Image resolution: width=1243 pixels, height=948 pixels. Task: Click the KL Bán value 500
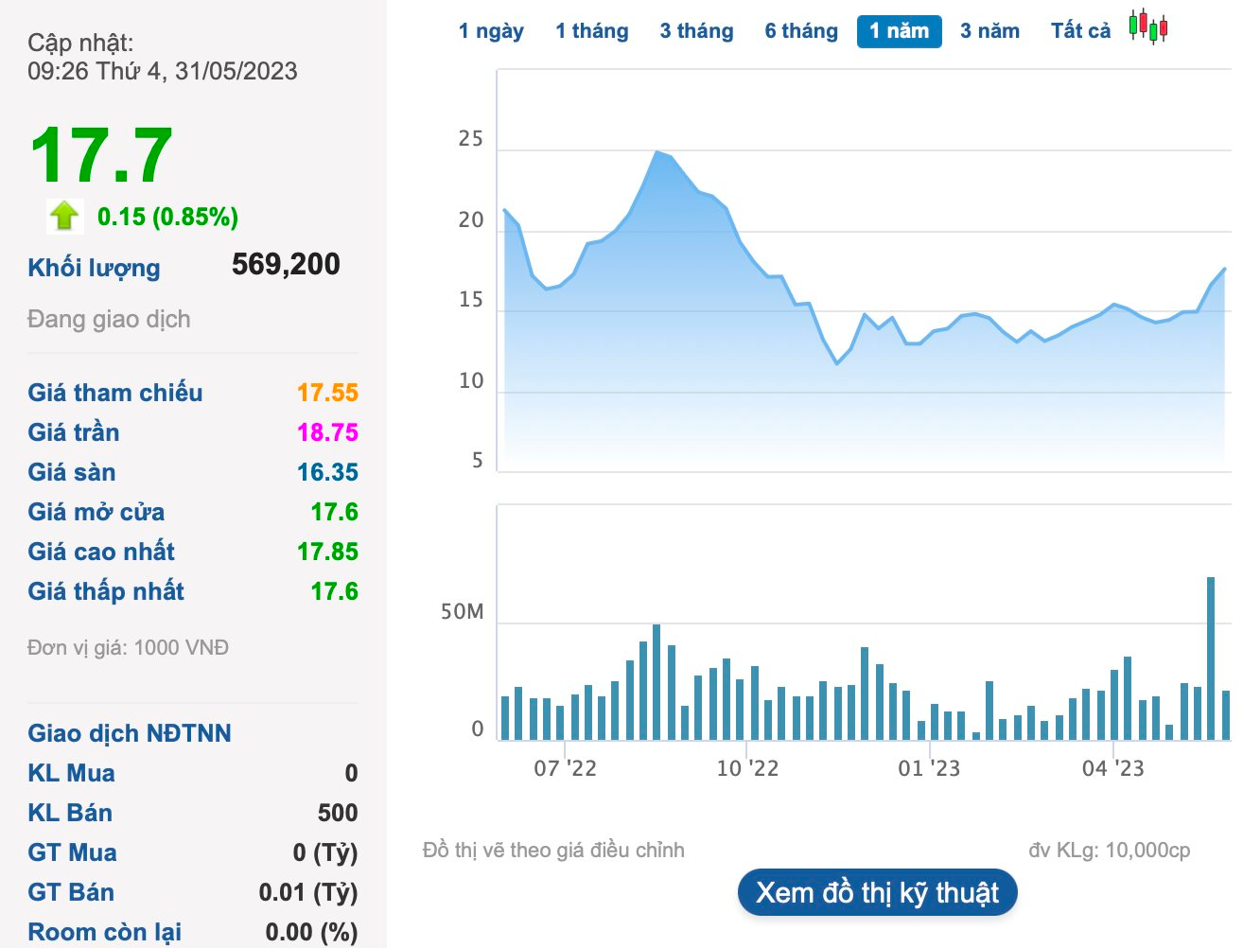(x=338, y=813)
